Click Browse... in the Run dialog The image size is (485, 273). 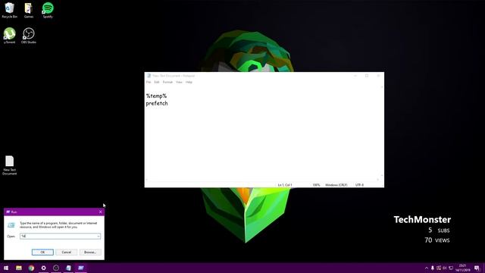[x=90, y=253]
